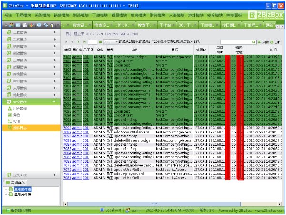The width and height of the screenshot is (286, 215).
Task: Switch to the 按日期... tab
Action: point(231,25)
